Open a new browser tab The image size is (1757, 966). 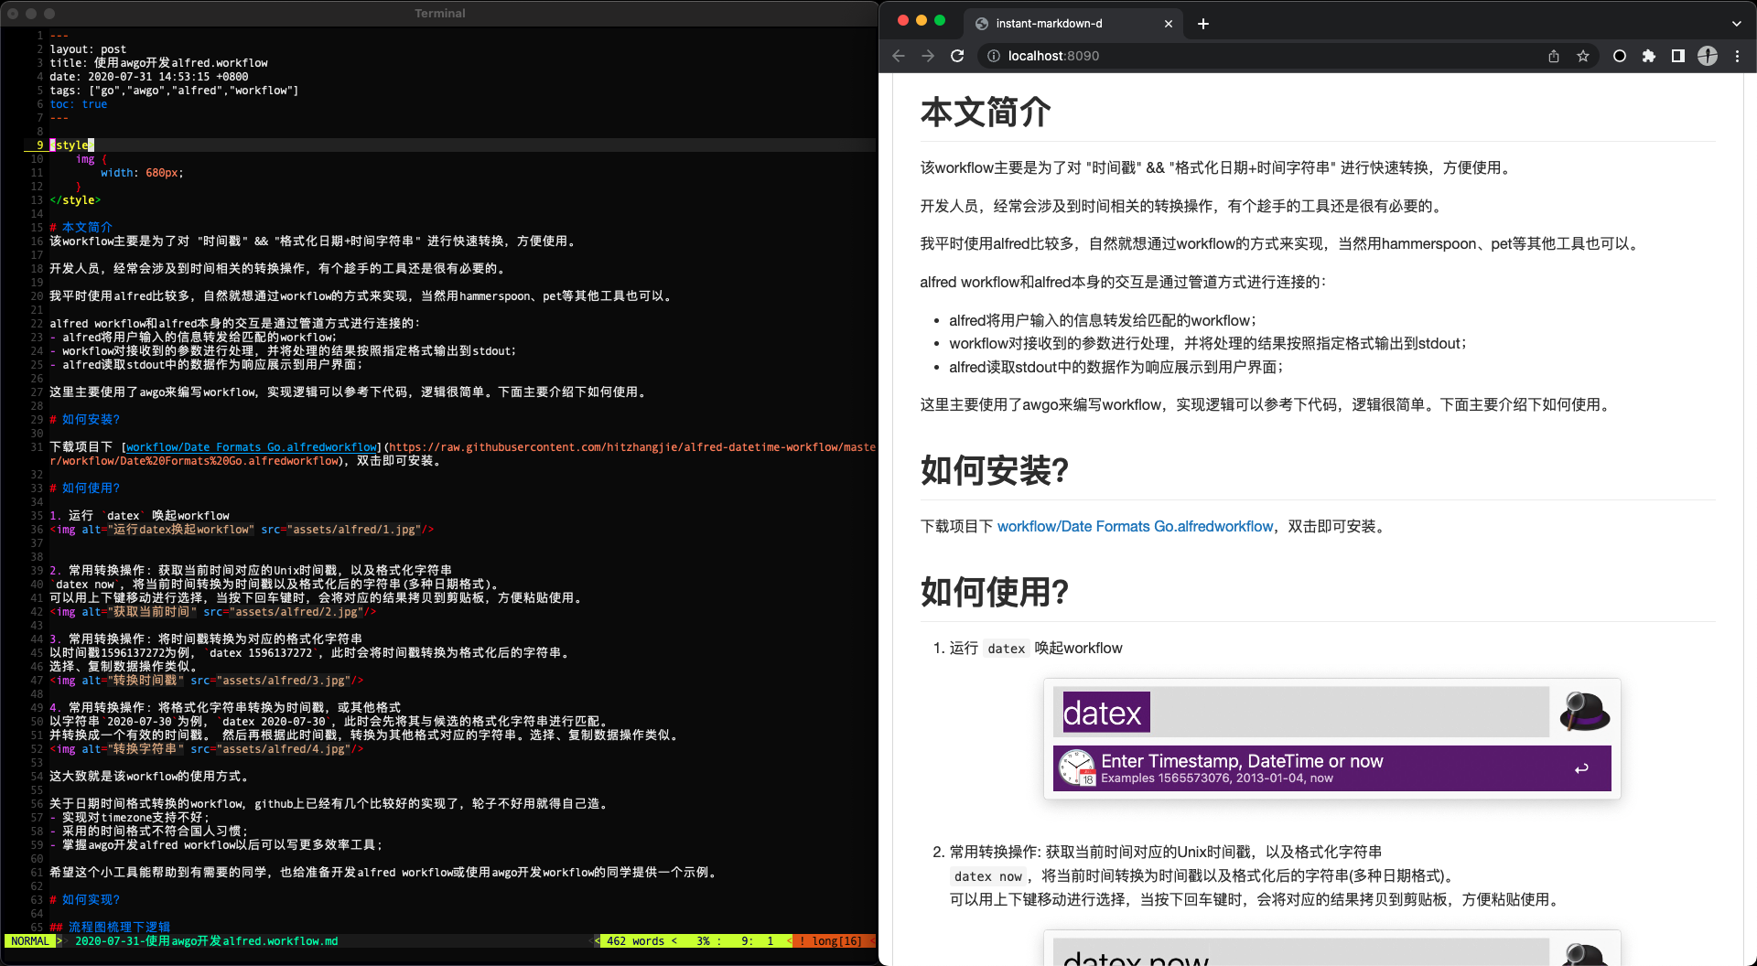tap(1203, 24)
